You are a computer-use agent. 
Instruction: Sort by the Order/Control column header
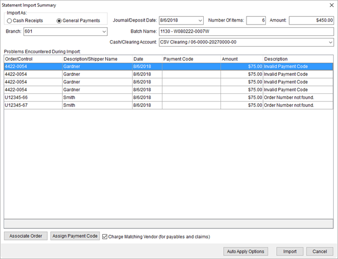[32, 59]
